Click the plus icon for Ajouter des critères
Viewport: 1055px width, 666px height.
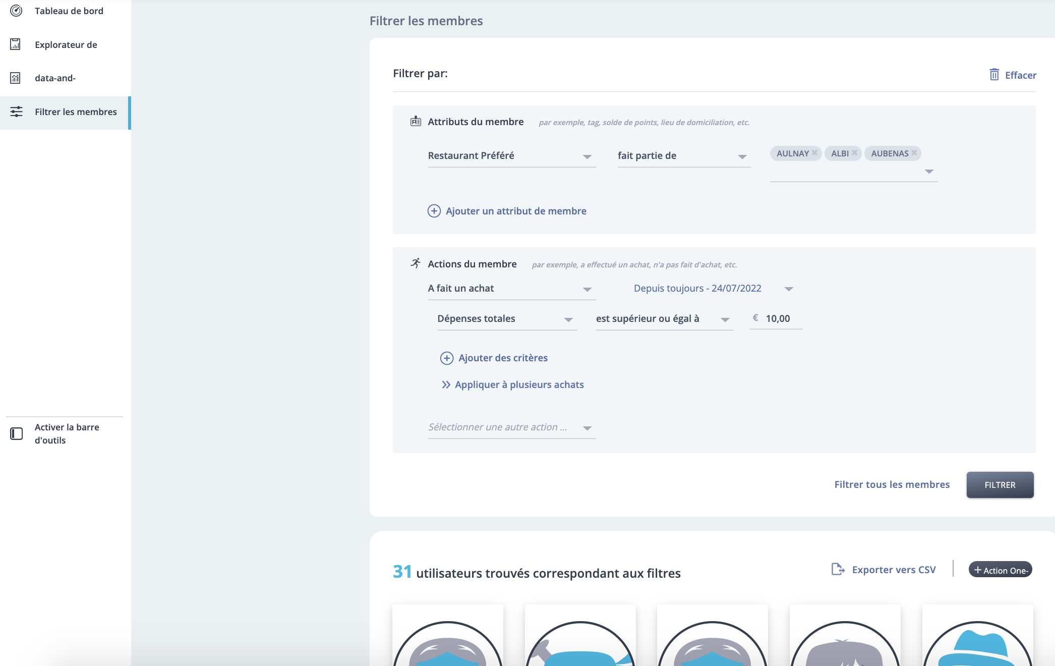click(x=447, y=358)
